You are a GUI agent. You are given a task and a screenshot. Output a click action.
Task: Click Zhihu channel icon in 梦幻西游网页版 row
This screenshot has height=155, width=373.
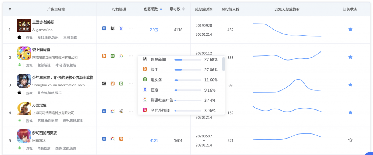tap(104, 139)
